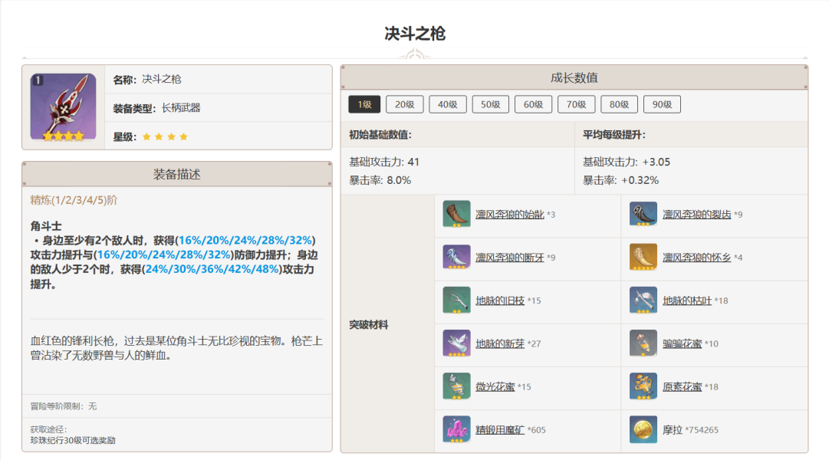Click the 凛风奔狼的裂齿 material icon
Viewport: 829px width, 460px height.
643,214
